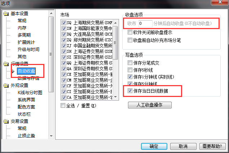Screen dimensions: 229x153
Task: Click the 需要帮助? button
Action: click(x=212, y=146)
